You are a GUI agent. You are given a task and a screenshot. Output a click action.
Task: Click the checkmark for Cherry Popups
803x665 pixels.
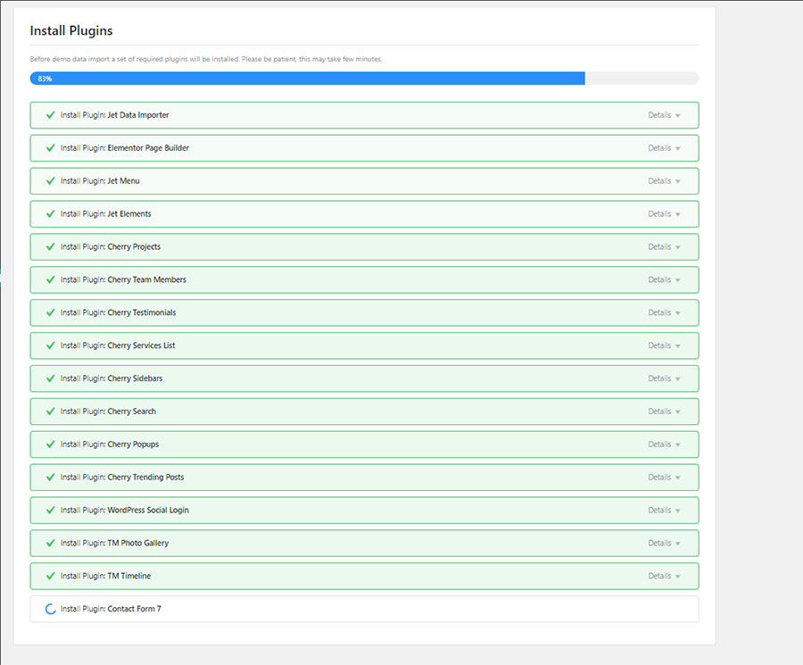[x=50, y=445]
